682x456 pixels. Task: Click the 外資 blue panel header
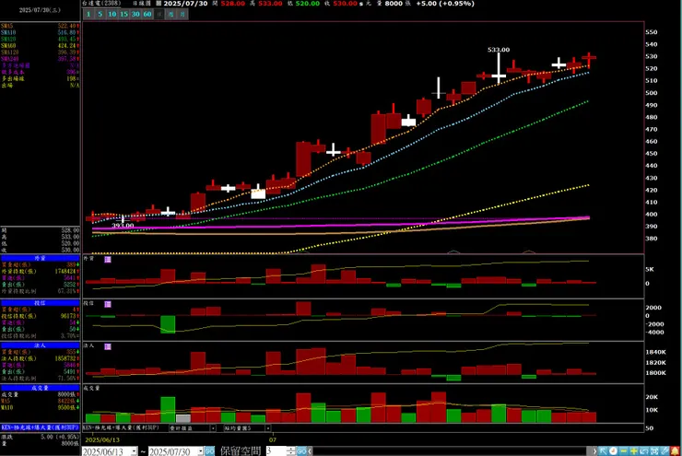[x=40, y=258]
